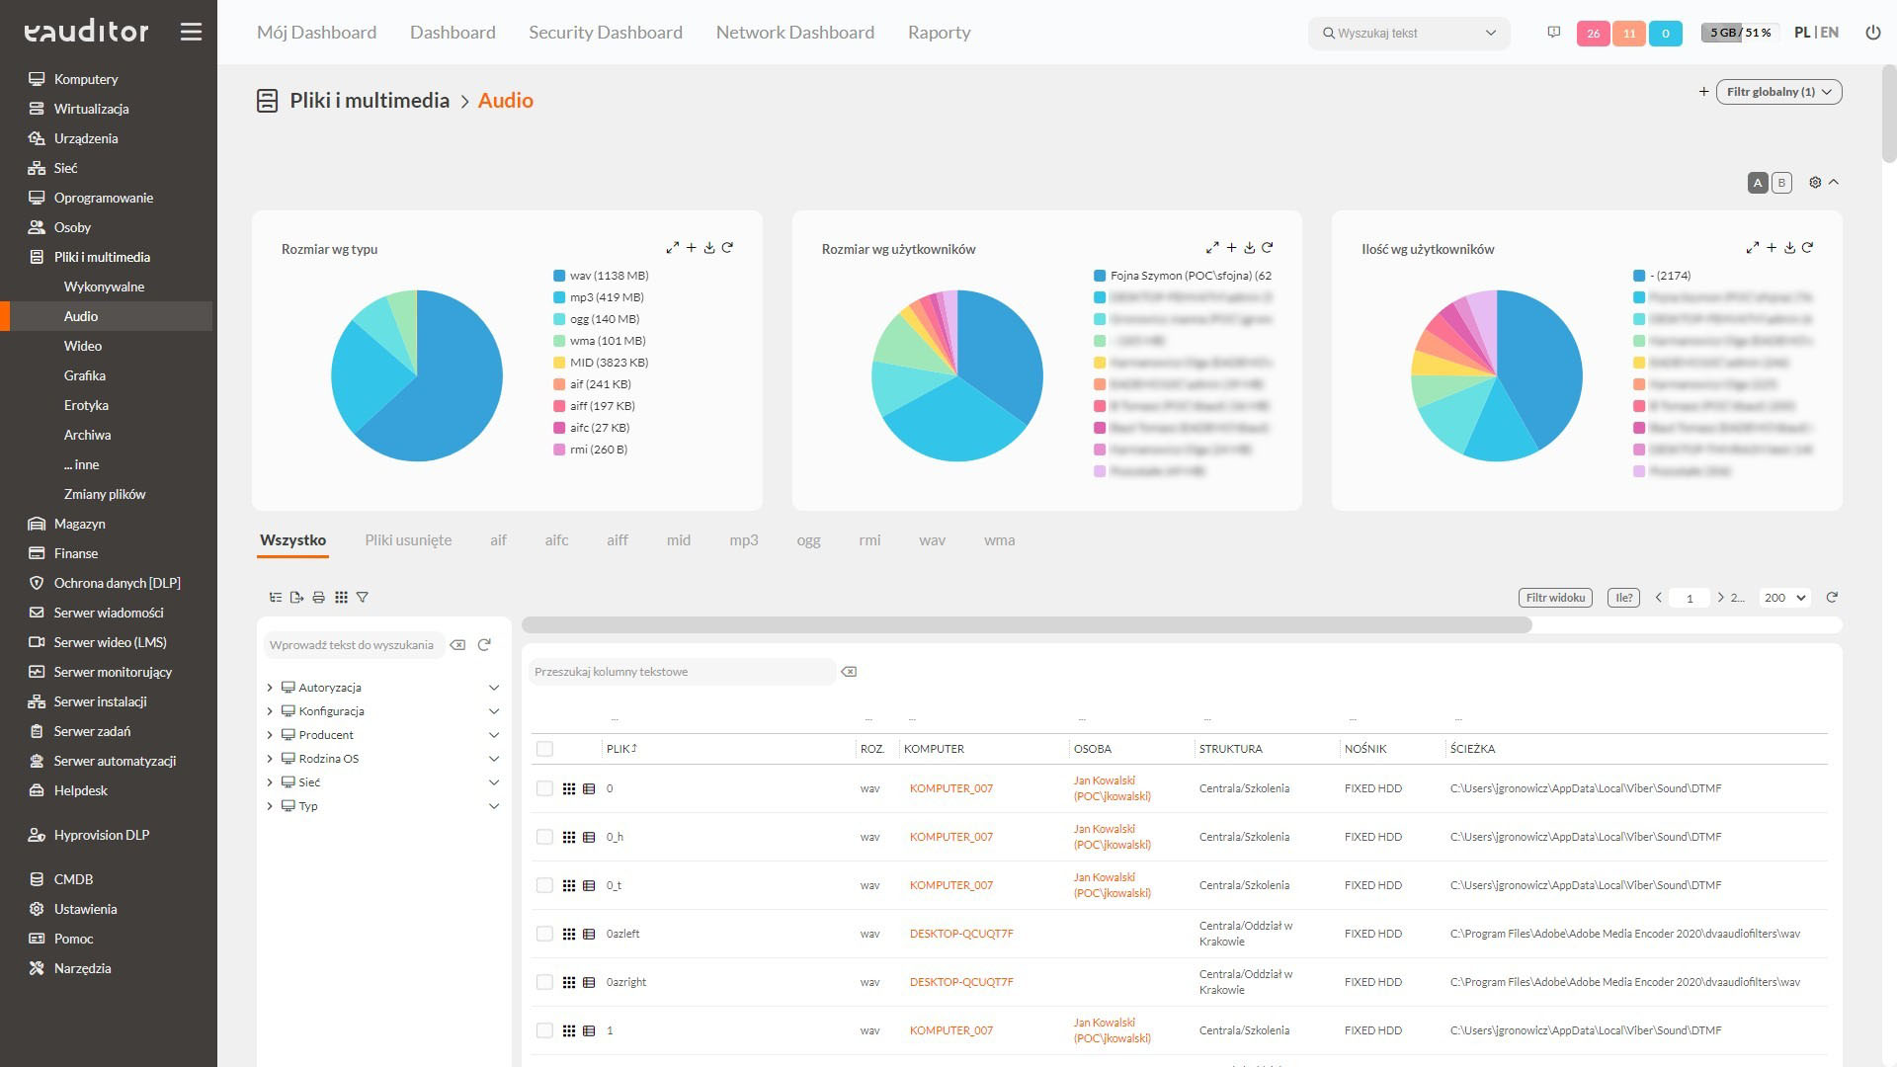
Task: Refresh the tree filter panel
Action: (x=484, y=645)
